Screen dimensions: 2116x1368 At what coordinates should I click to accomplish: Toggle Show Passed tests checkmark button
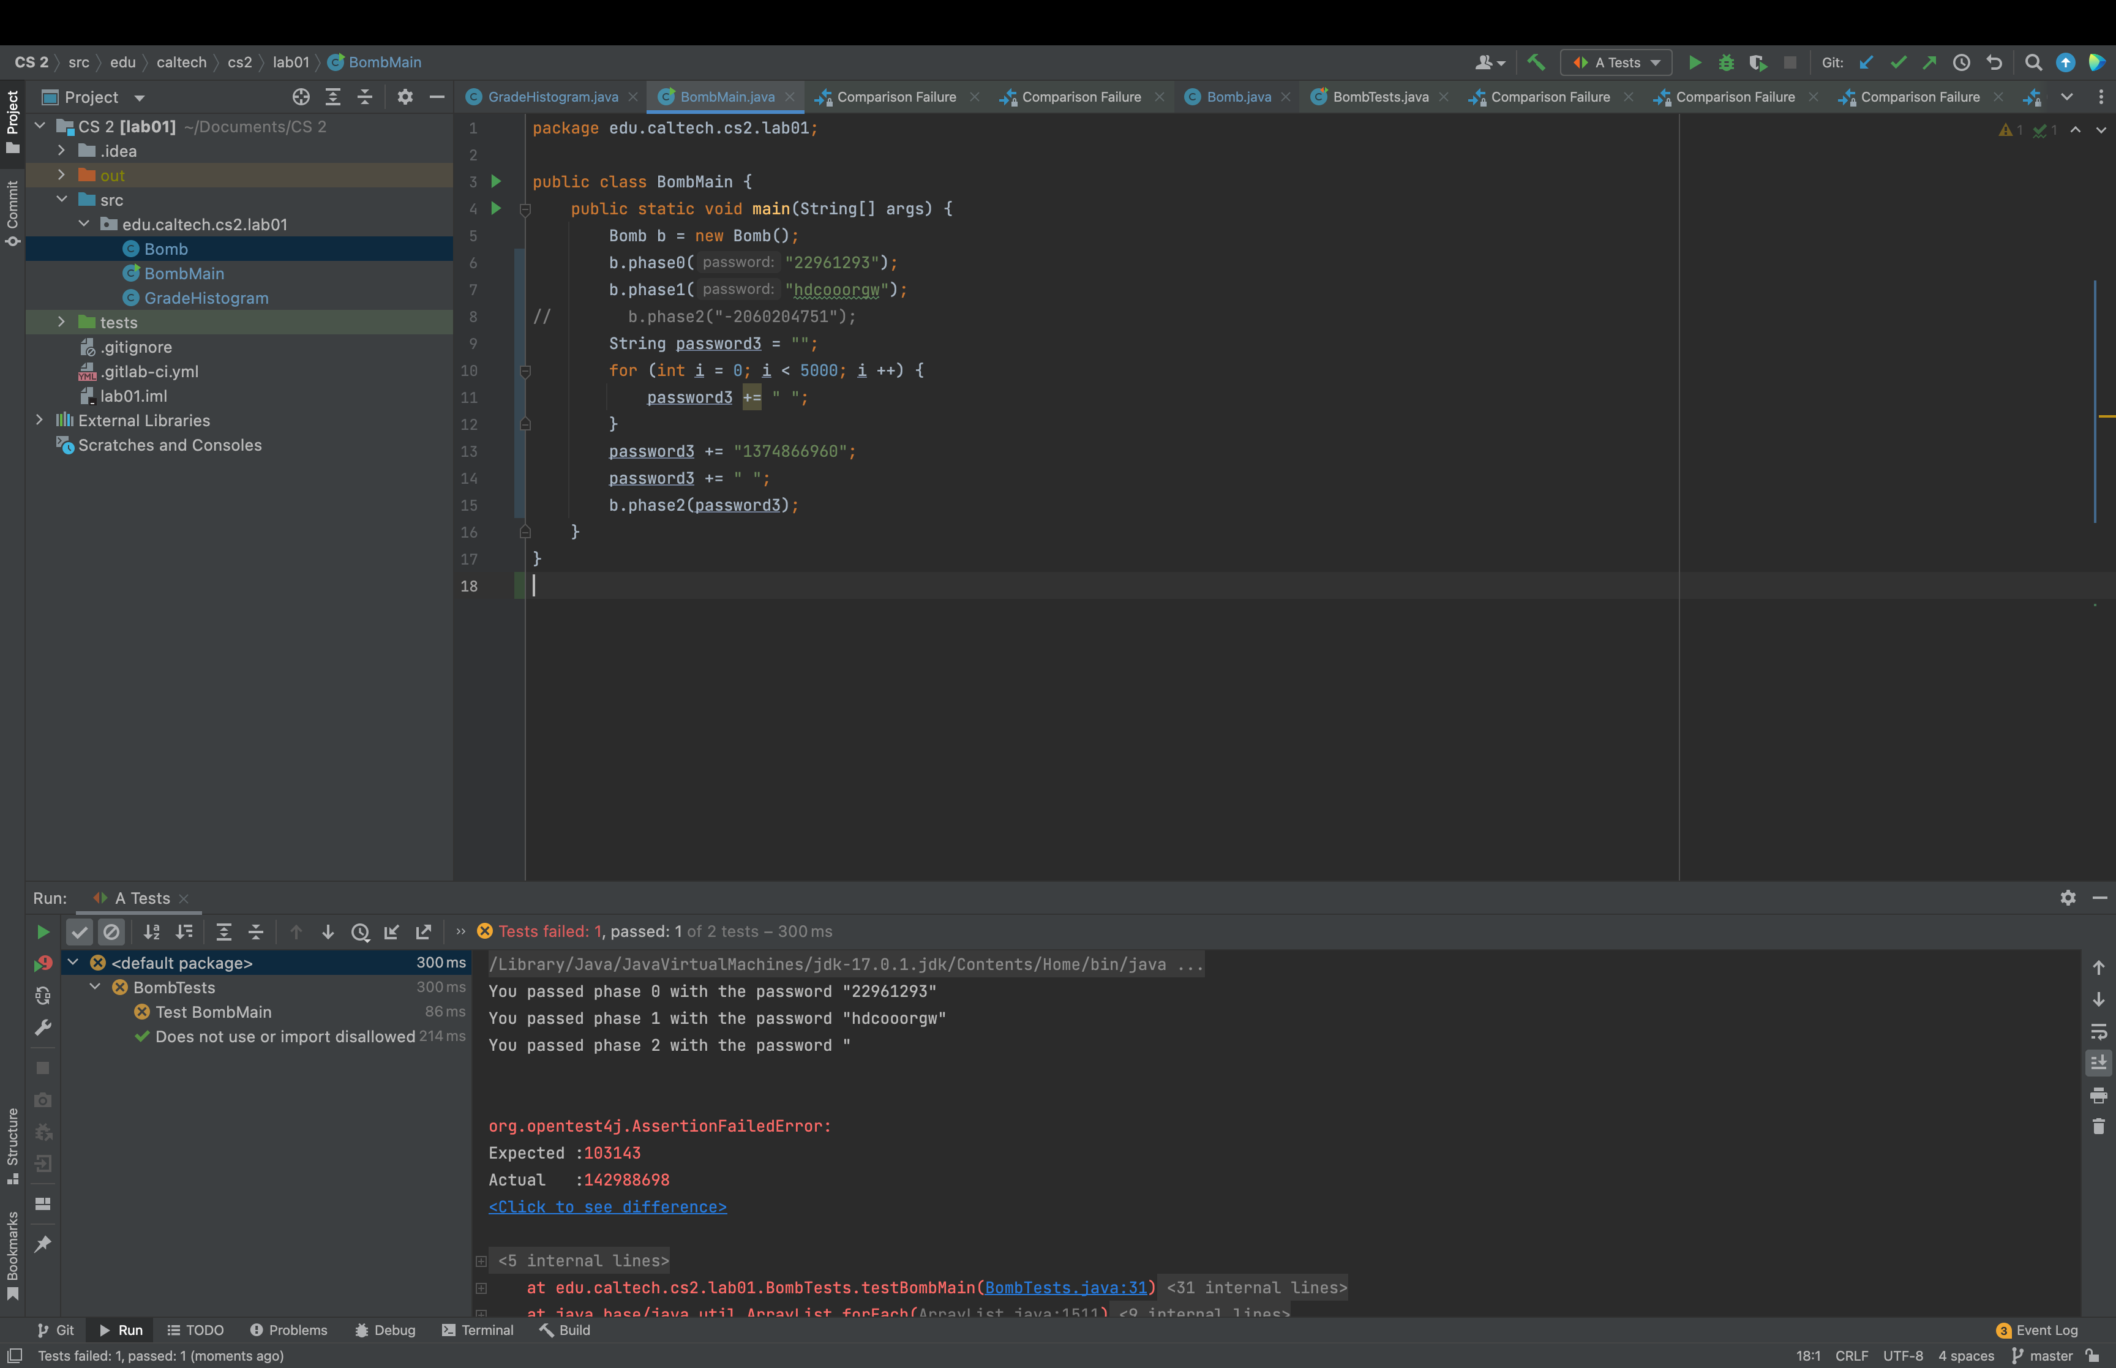(x=79, y=932)
